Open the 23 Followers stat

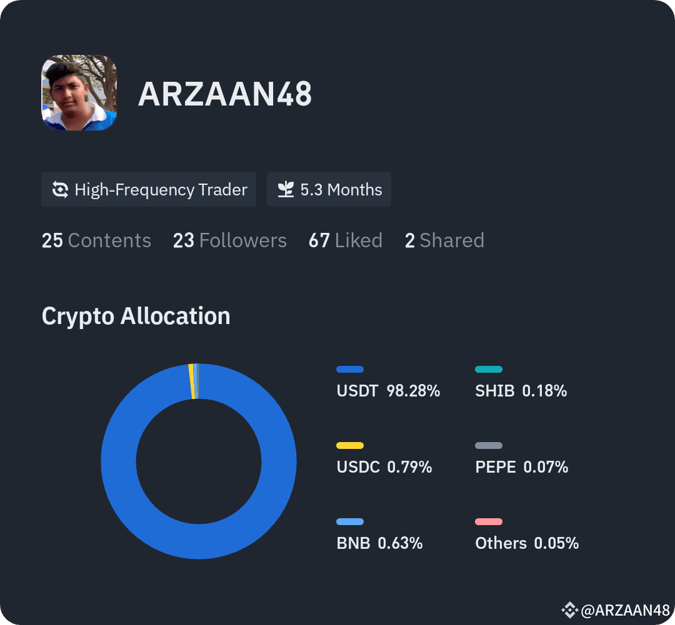[230, 240]
